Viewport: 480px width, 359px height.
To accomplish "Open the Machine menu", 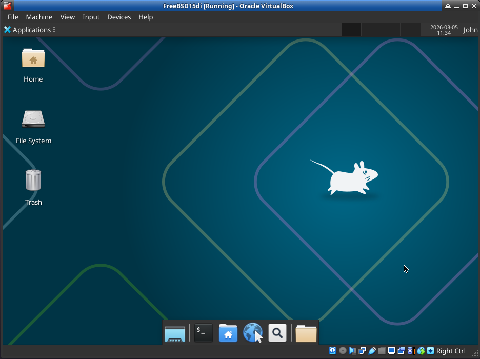I will click(39, 17).
